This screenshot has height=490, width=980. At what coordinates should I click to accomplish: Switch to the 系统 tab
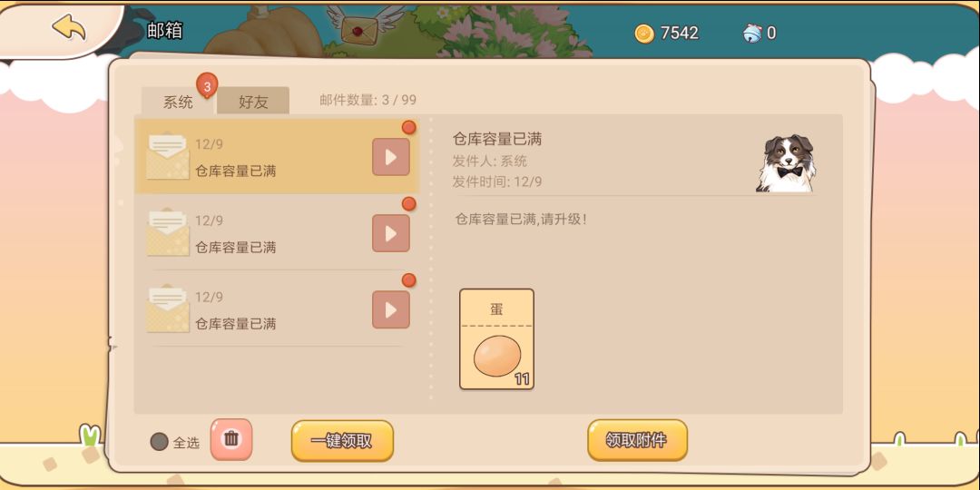click(x=178, y=102)
